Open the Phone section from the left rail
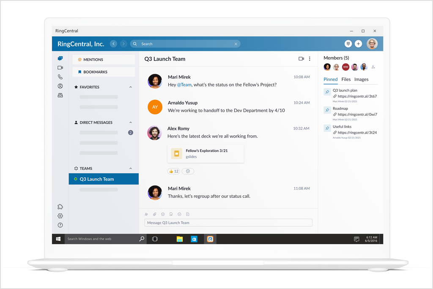This screenshot has width=433, height=289. coord(60,77)
